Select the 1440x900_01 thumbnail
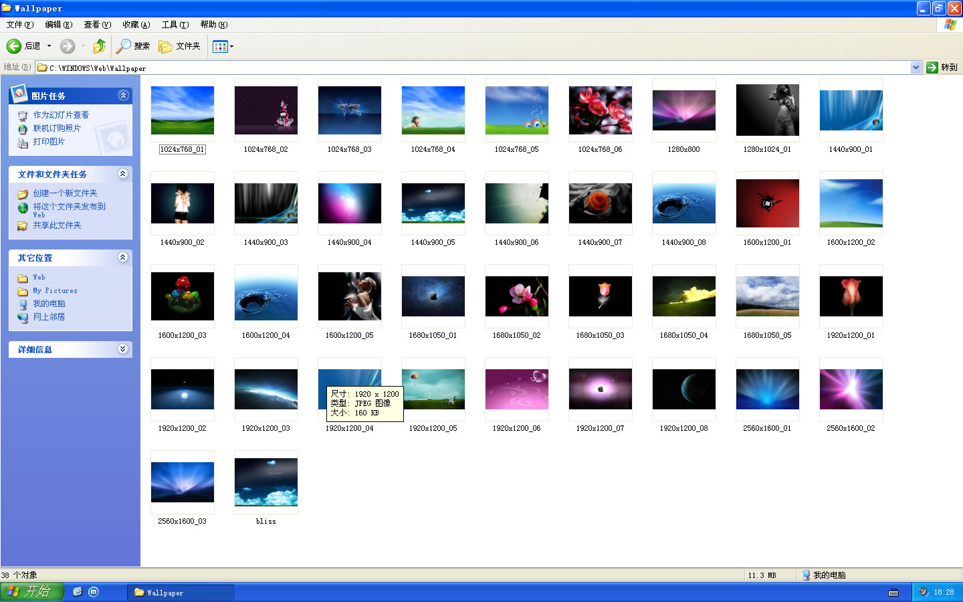963x602 pixels. click(x=851, y=110)
